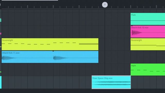Select the Attack Kick 11.wav audio clip

click(x=50, y=57)
